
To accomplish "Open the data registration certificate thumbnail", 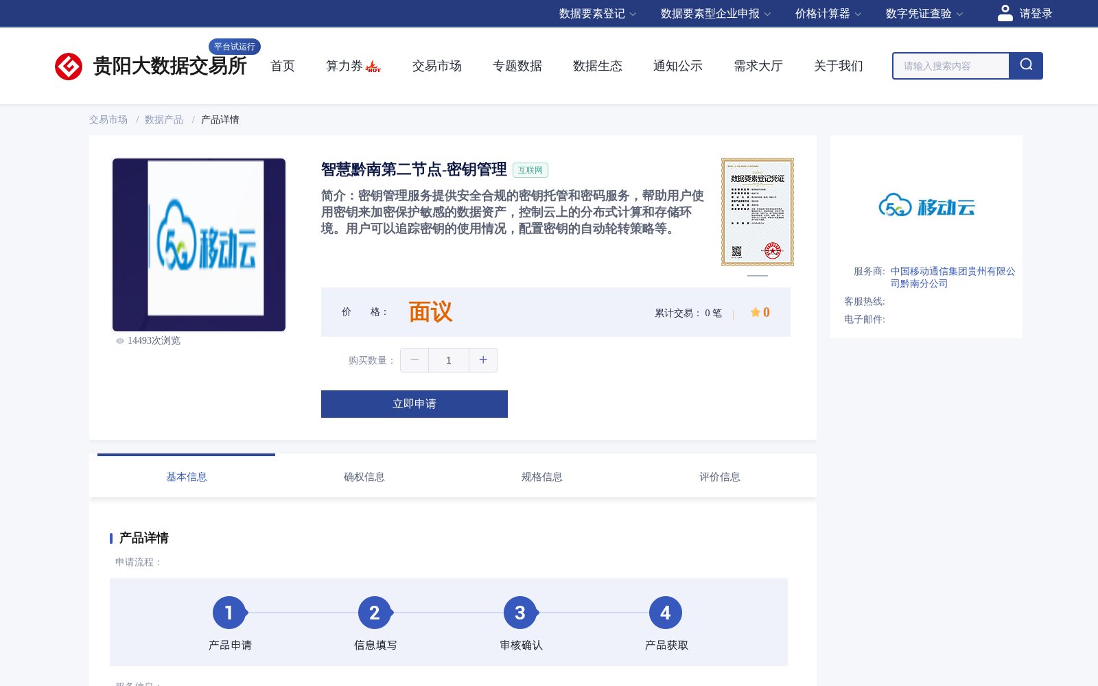I will tap(758, 212).
